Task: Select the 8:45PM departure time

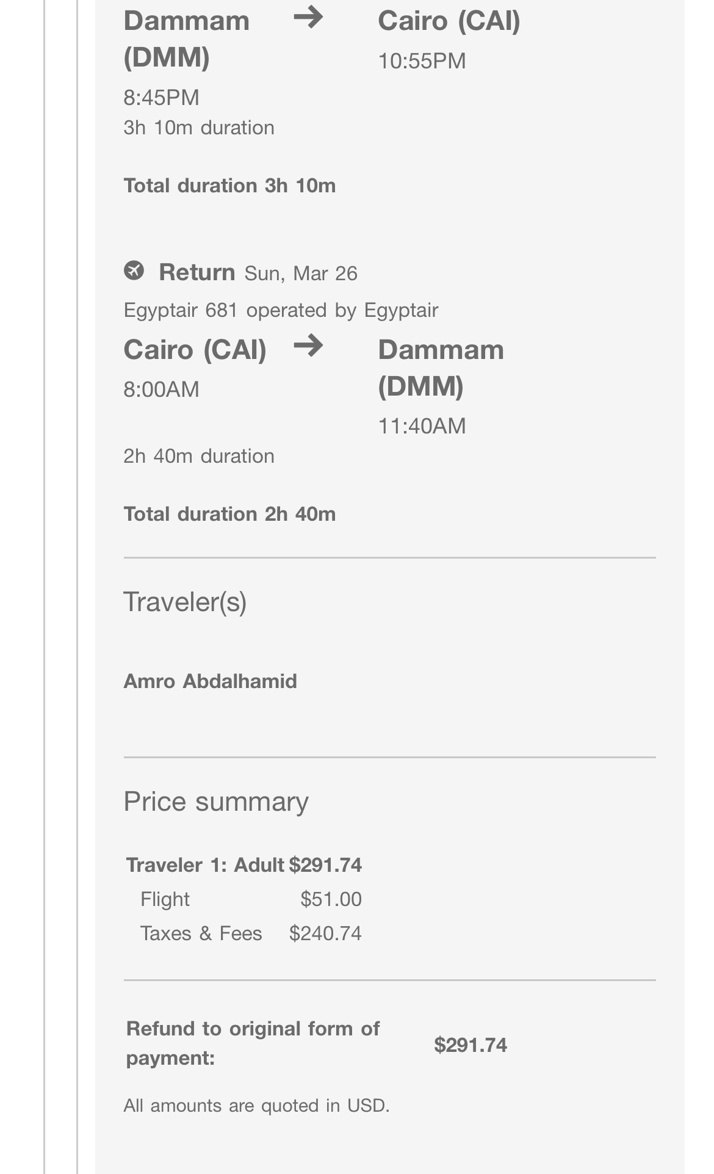Action: coord(161,98)
